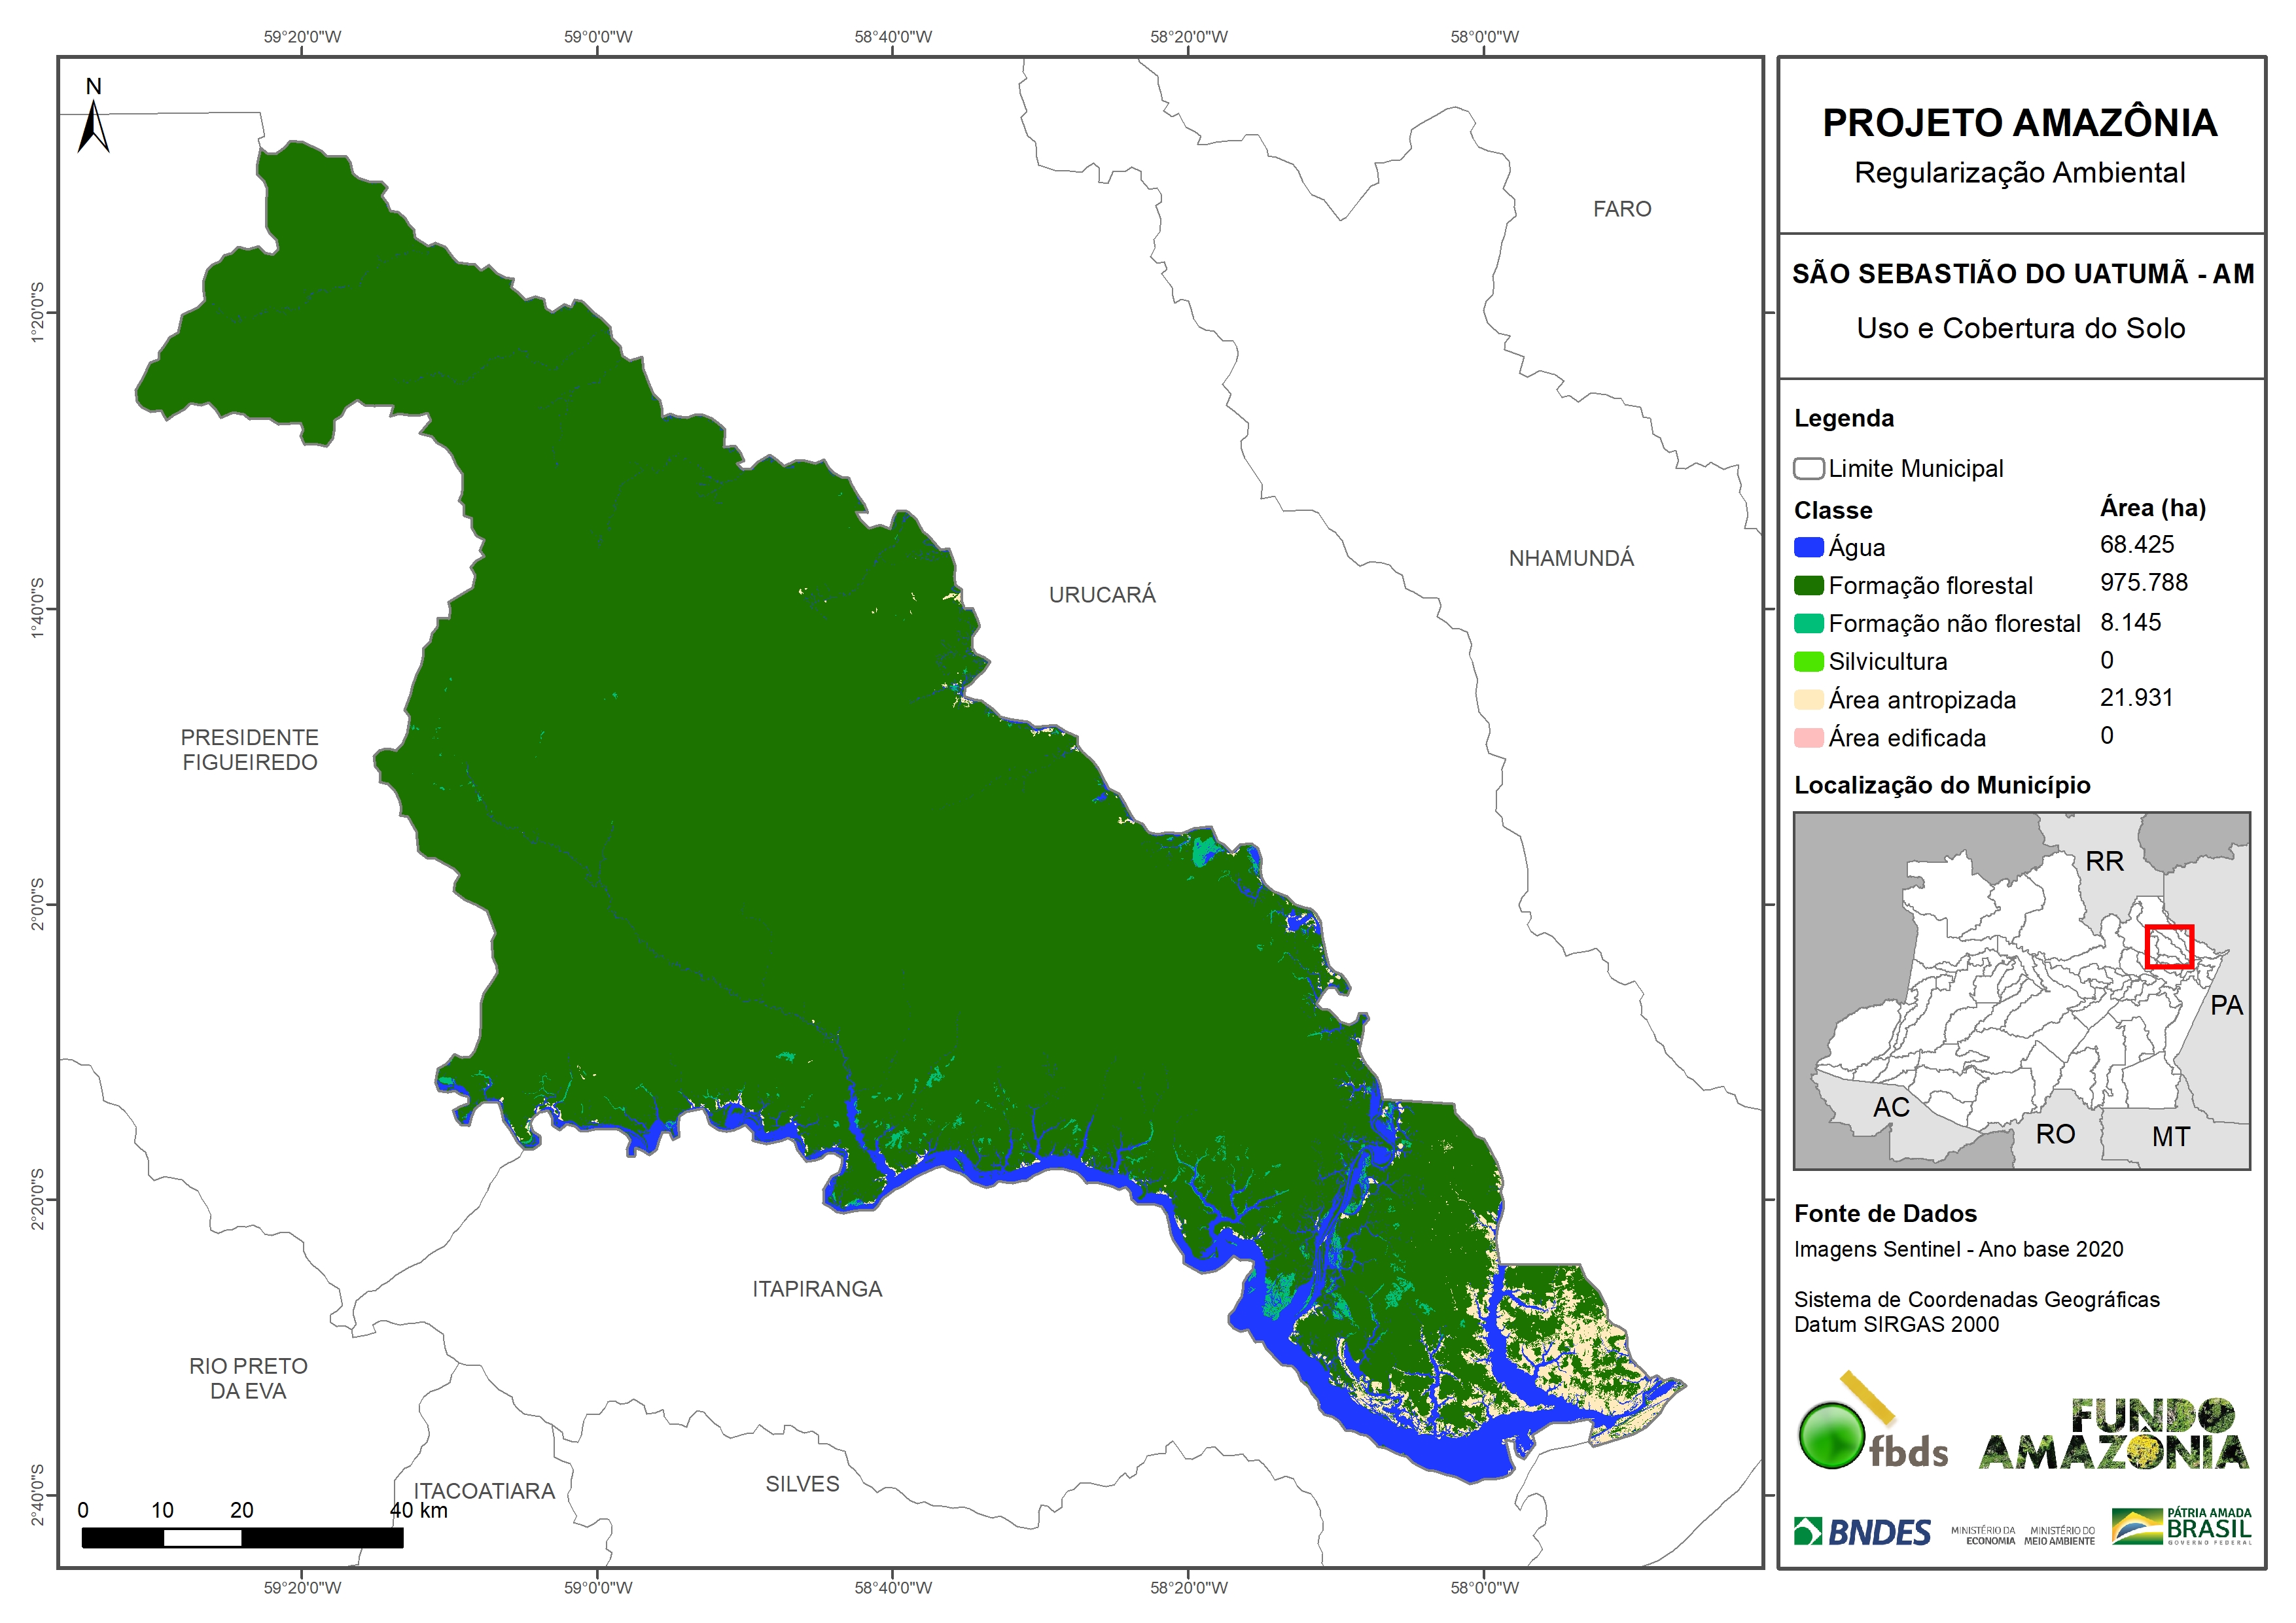The image size is (2296, 1623).
Task: Click the PRESIDENTE FIGUEIREDO map label
Action: [x=249, y=750]
